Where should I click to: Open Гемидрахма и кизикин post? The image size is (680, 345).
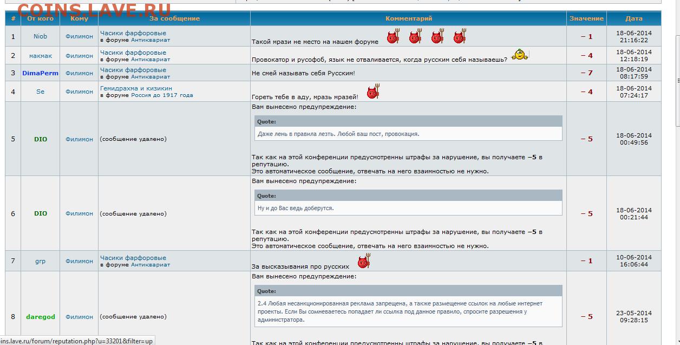[136, 88]
